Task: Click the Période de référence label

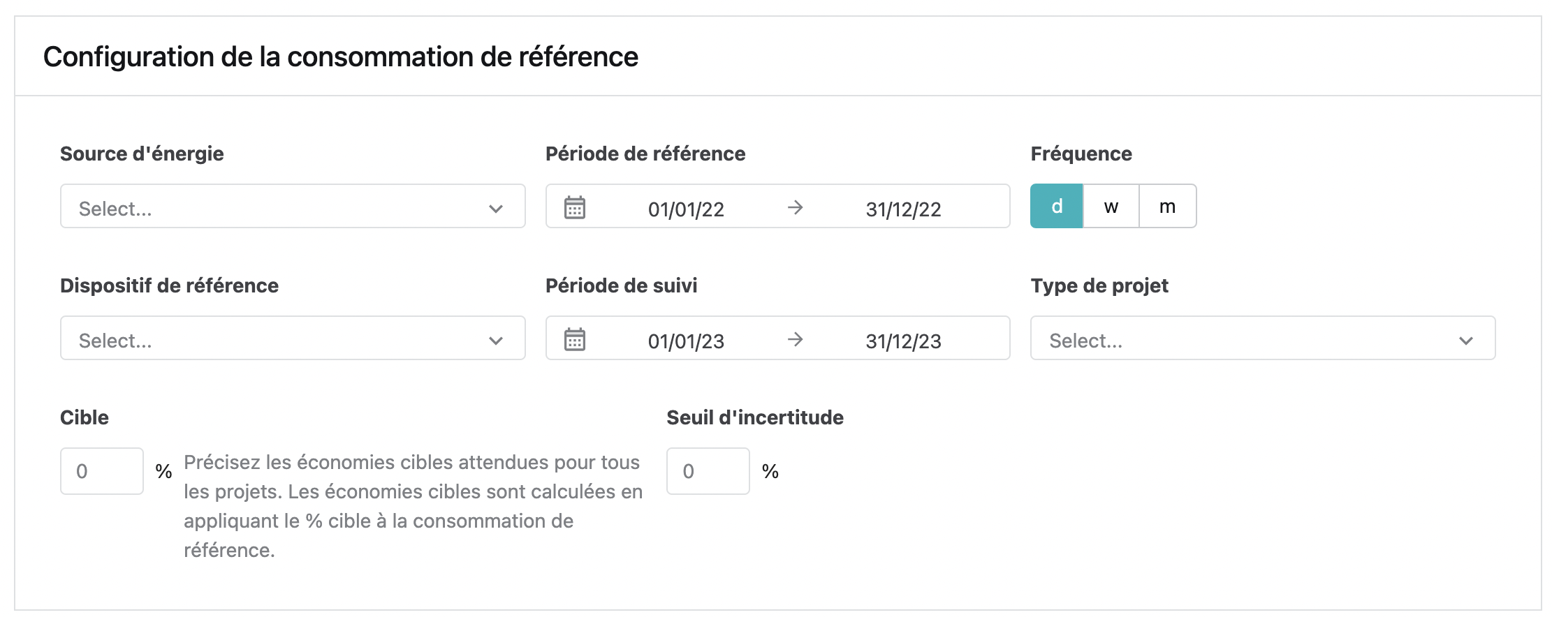Action: click(645, 154)
